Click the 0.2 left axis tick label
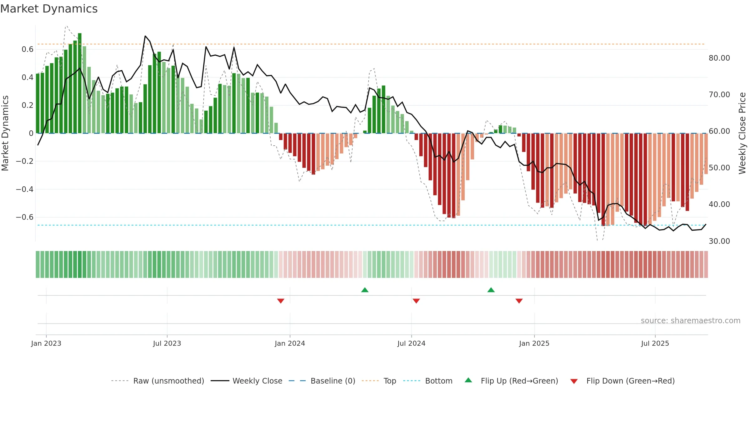The width and height of the screenshot is (751, 422). tap(28, 105)
